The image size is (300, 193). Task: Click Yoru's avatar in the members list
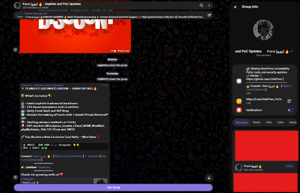238,168
